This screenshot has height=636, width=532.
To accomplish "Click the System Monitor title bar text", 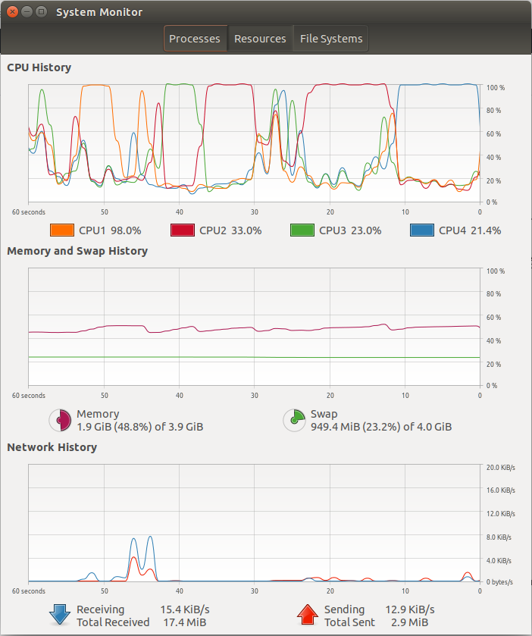I will (99, 12).
